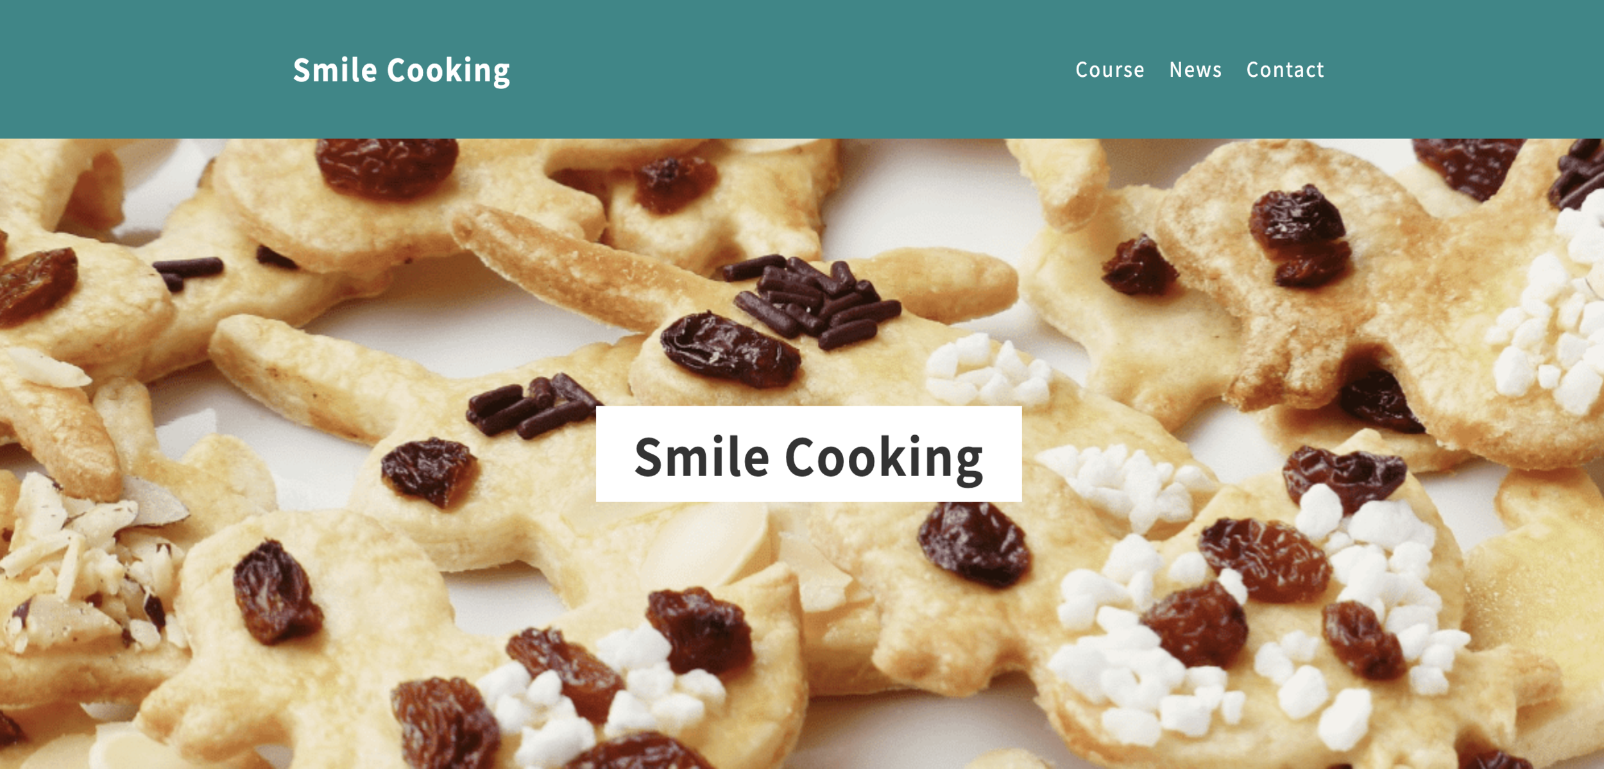Image resolution: width=1604 pixels, height=769 pixels.
Task: Go to the News section
Action: click(x=1195, y=69)
